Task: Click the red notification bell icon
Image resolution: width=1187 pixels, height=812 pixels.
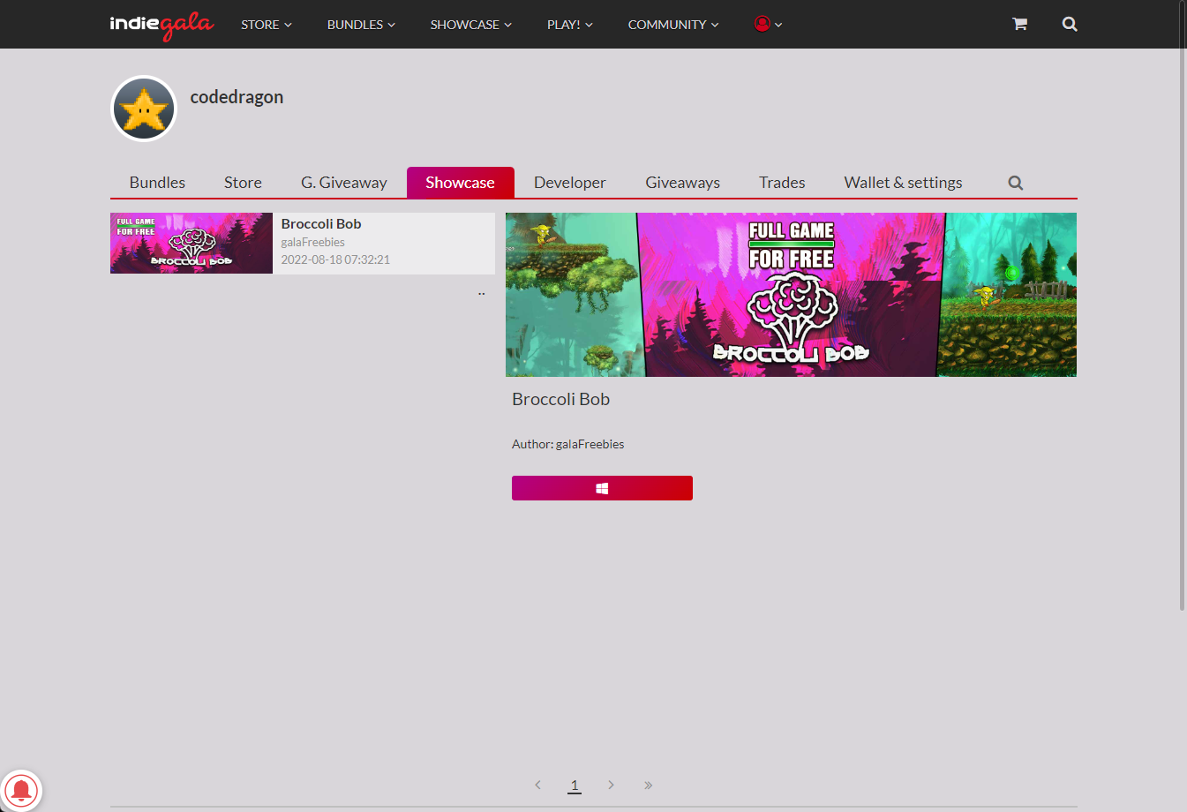Action: (x=21, y=790)
